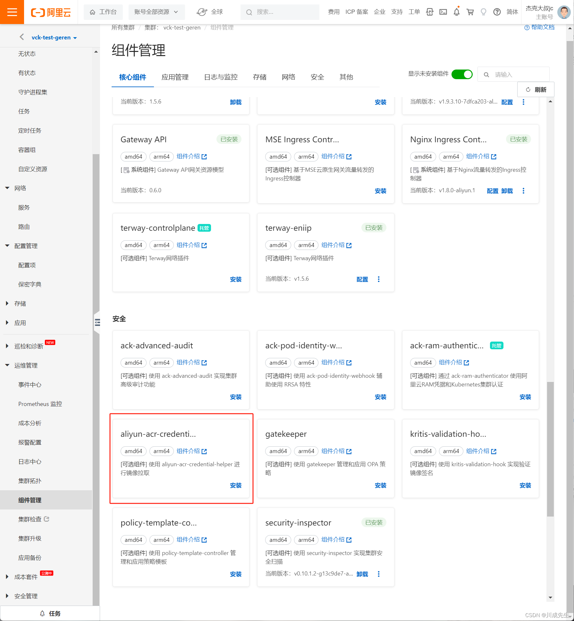The width and height of the screenshot is (574, 621).
Task: Click the top bar 搜索 input
Action: pyautogui.click(x=280, y=12)
